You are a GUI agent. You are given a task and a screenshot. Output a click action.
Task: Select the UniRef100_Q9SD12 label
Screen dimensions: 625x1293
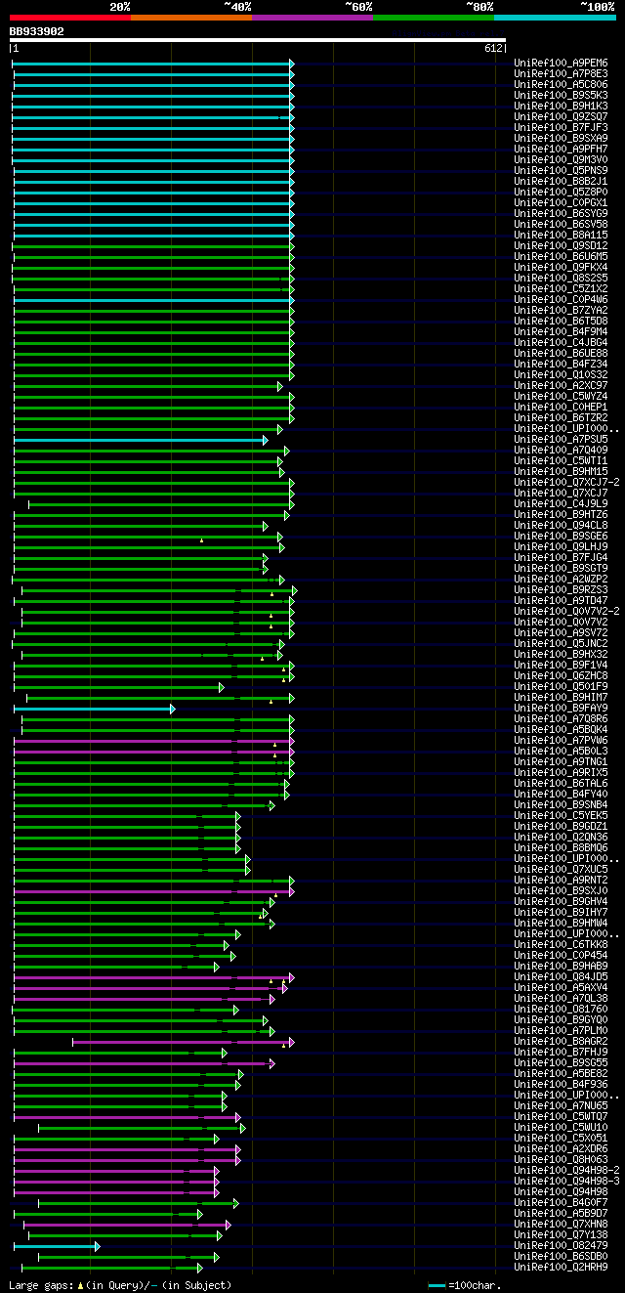(561, 245)
